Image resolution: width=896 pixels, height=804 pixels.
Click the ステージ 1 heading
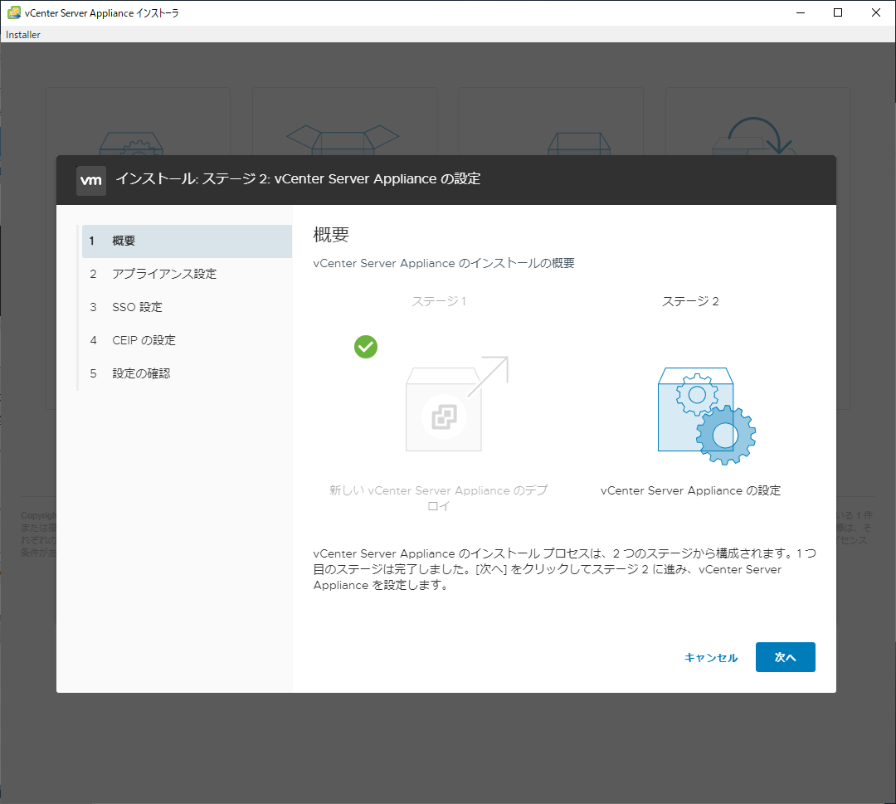pos(439,301)
